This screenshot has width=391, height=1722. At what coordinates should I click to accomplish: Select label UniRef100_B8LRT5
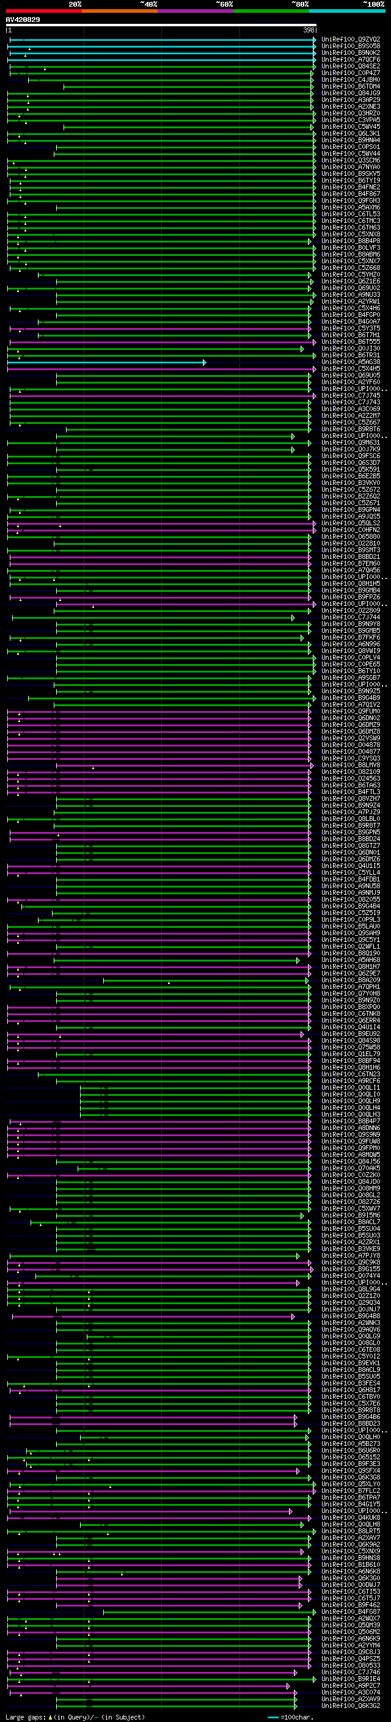(x=351, y=1531)
